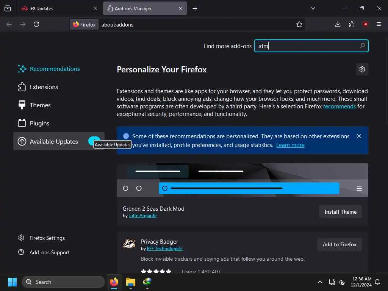Reload the current page
Image resolution: width=388 pixels, height=291 pixels.
click(36, 24)
